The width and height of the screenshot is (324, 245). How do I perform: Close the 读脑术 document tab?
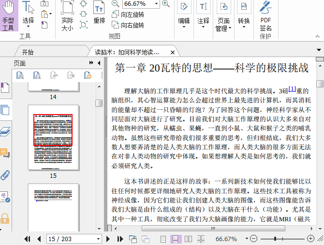coord(173,52)
